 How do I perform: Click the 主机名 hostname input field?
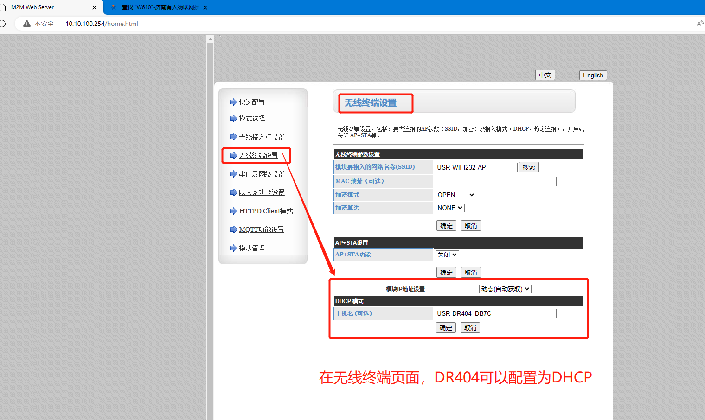click(496, 313)
